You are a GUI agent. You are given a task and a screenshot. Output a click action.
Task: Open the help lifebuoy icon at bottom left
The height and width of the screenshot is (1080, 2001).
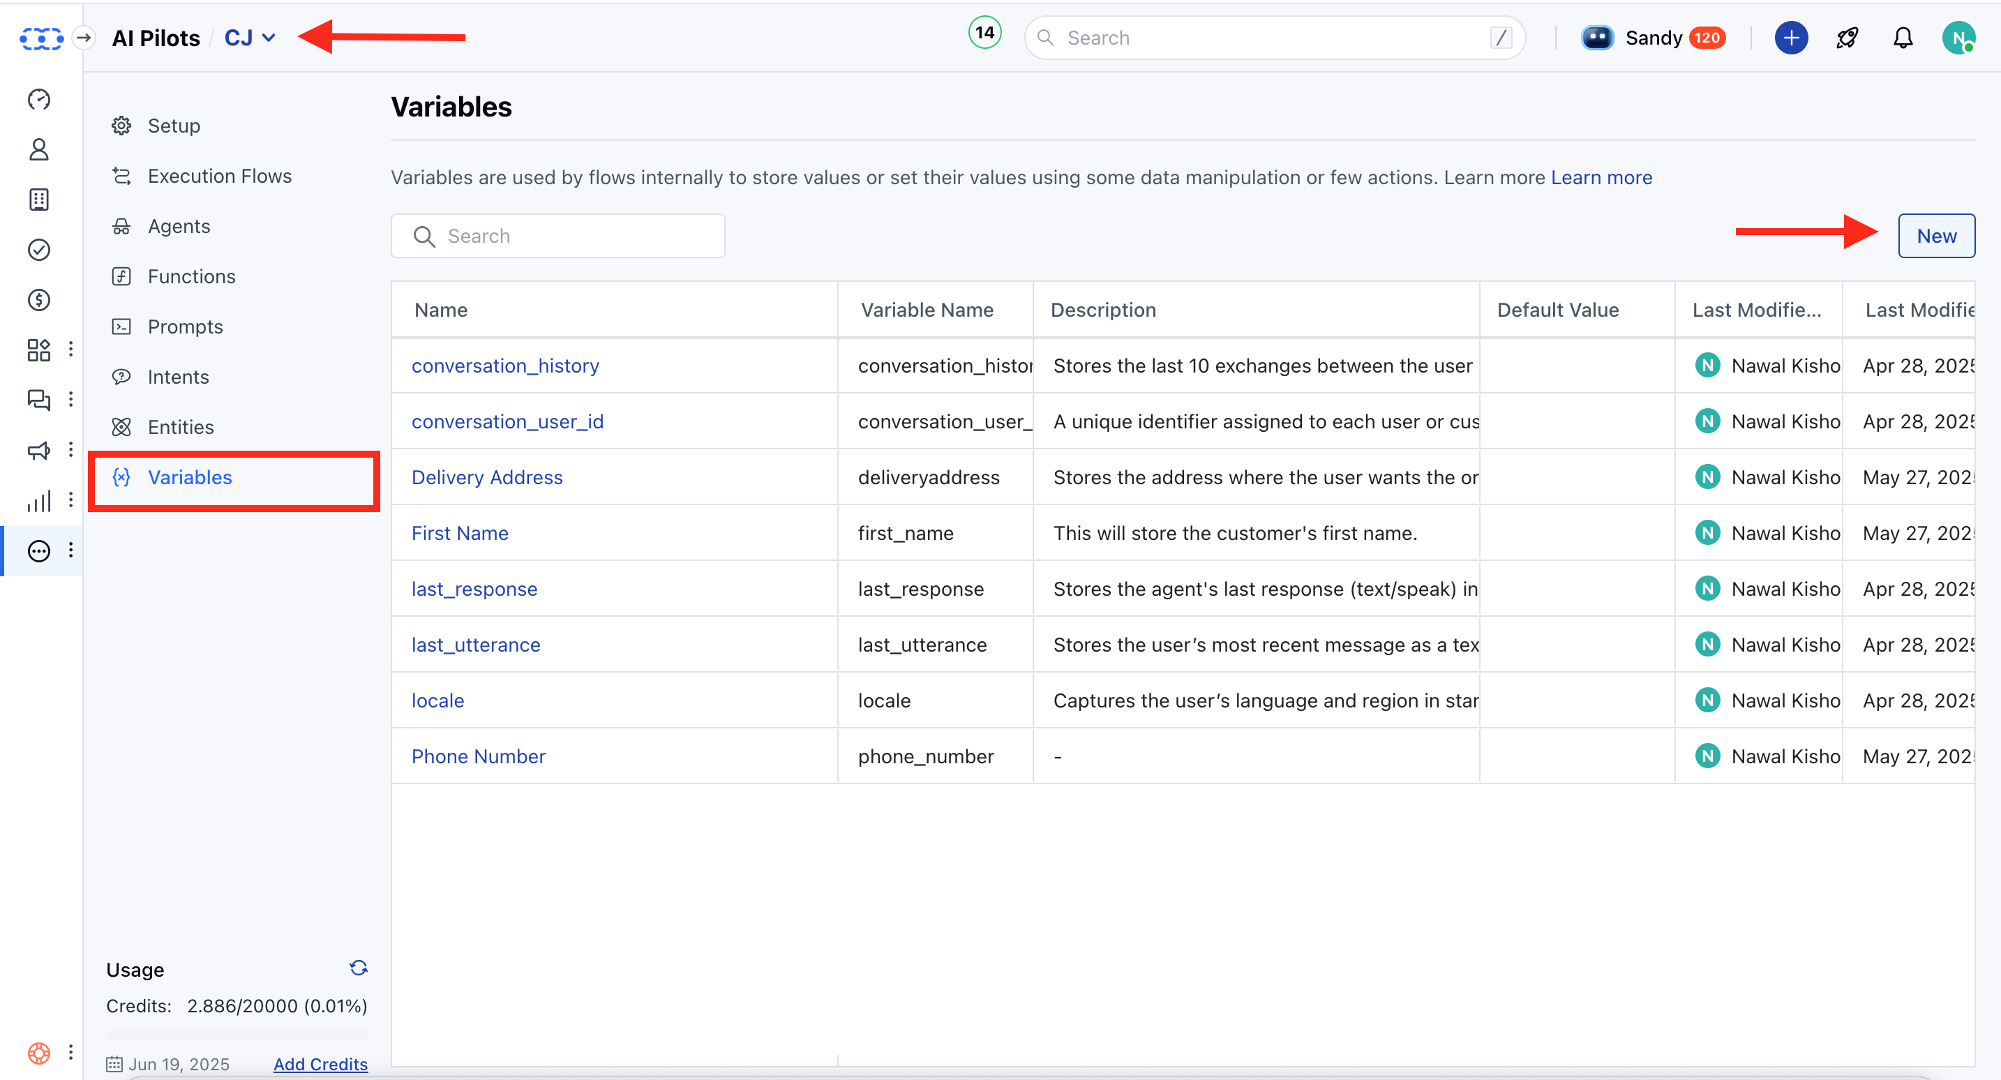(39, 1053)
